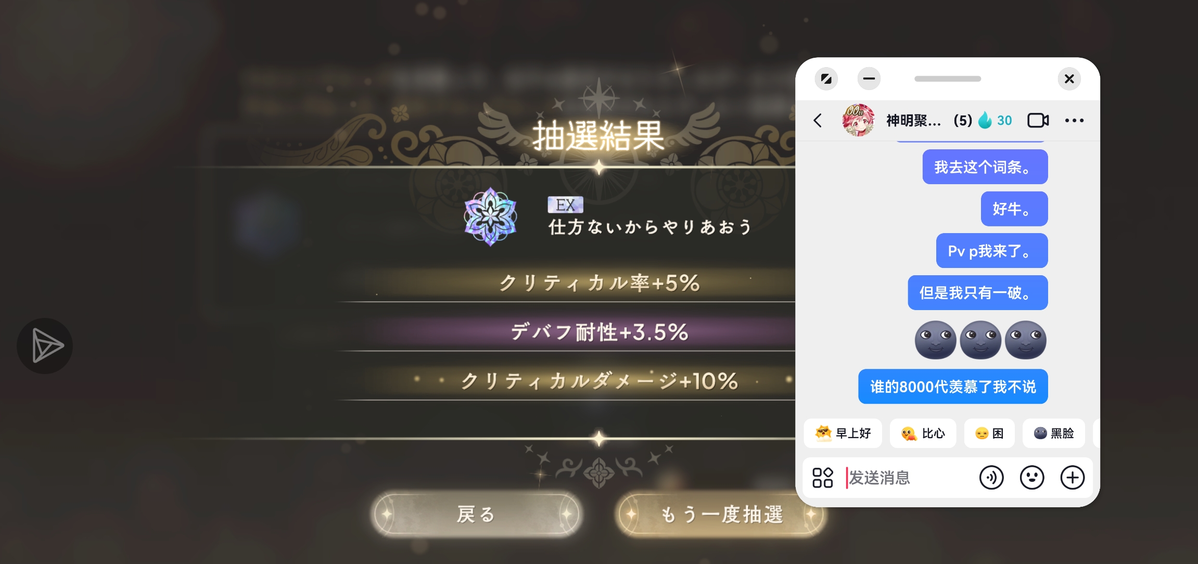Open the emoji picker smiley icon

[1031, 478]
